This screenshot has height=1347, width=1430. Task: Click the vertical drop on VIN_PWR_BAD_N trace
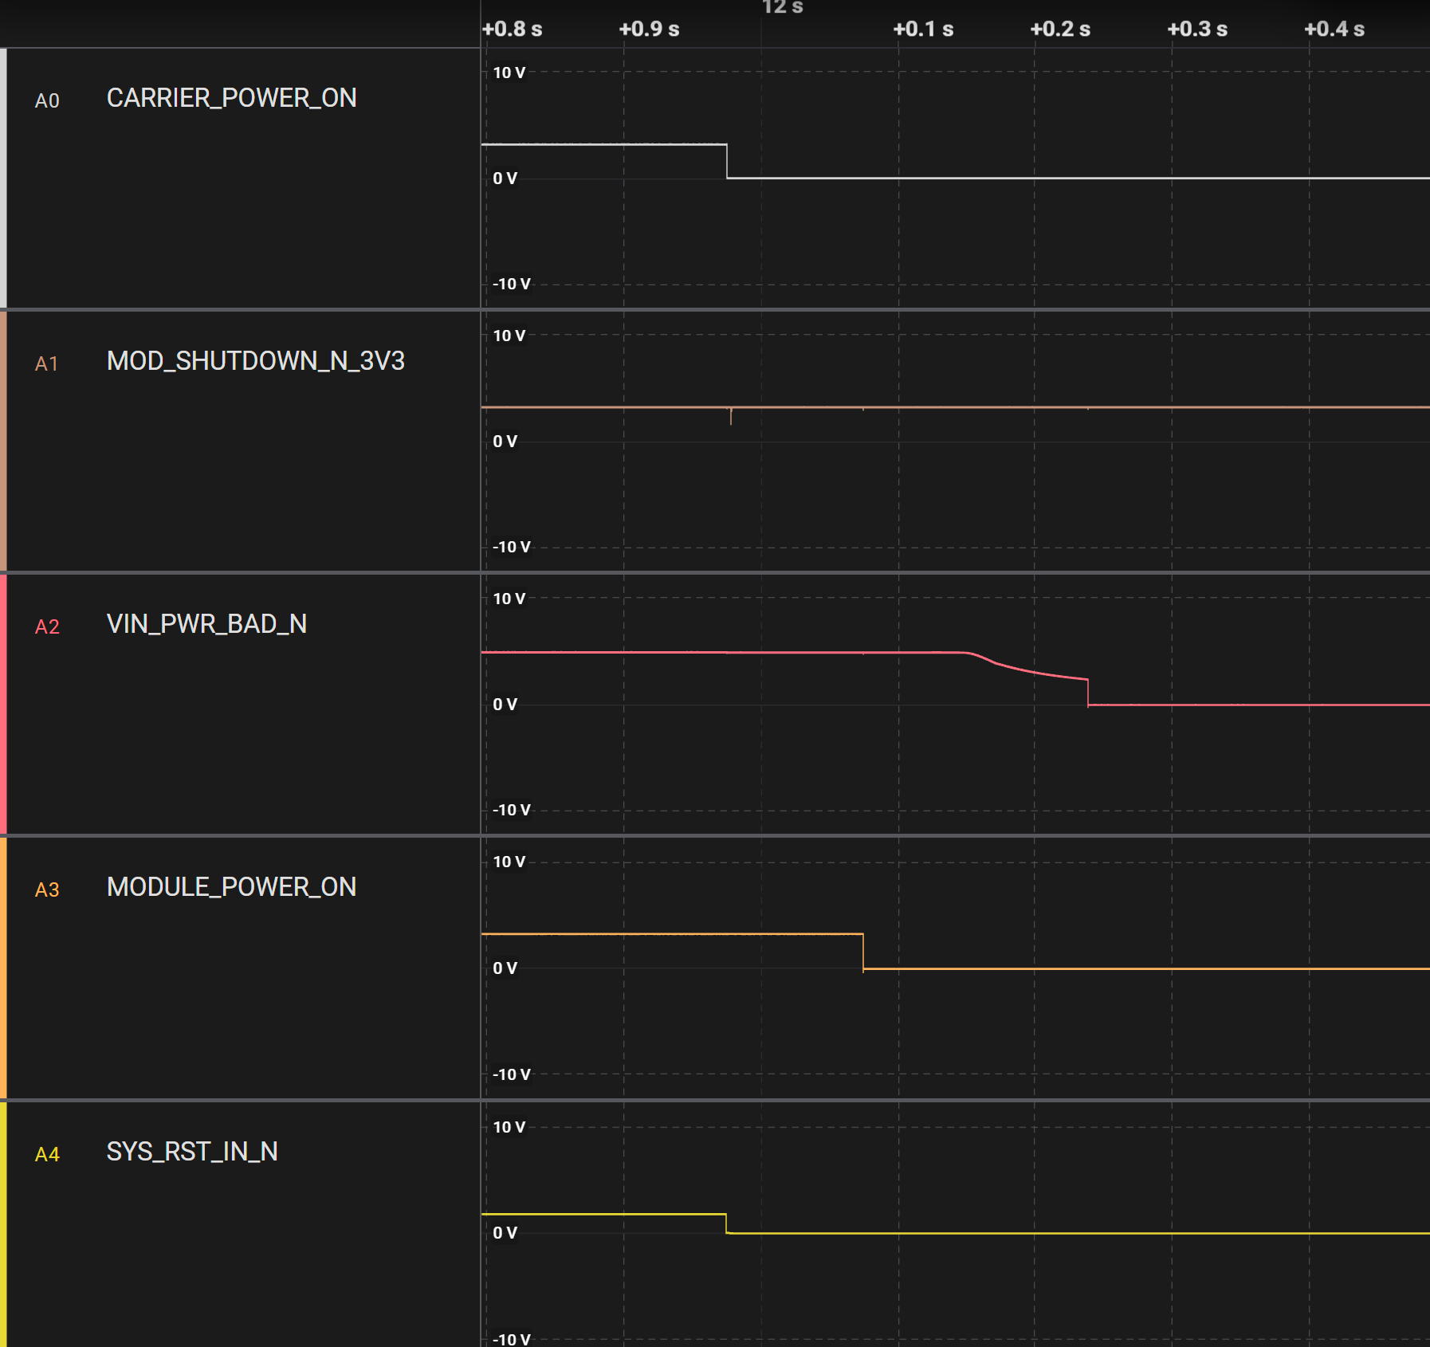click(1088, 692)
